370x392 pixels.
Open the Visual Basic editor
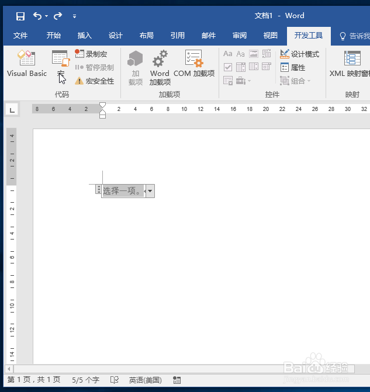tap(27, 64)
